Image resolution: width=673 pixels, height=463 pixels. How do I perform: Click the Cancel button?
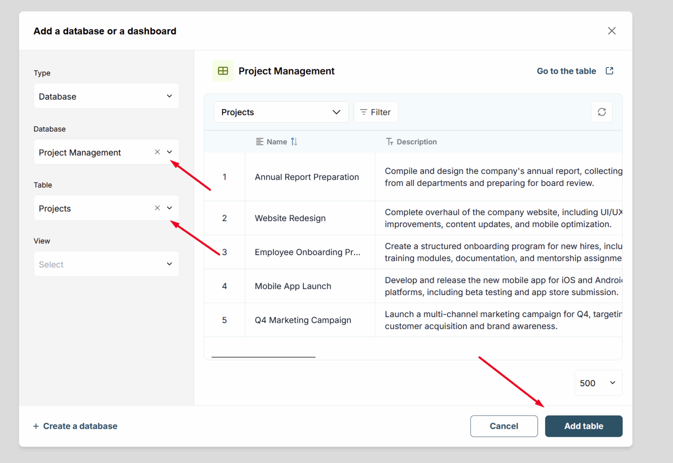[x=504, y=426]
